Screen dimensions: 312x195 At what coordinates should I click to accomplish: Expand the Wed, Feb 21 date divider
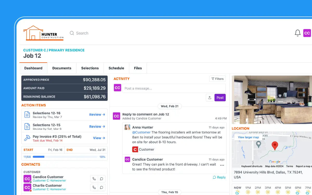[x=170, y=106]
